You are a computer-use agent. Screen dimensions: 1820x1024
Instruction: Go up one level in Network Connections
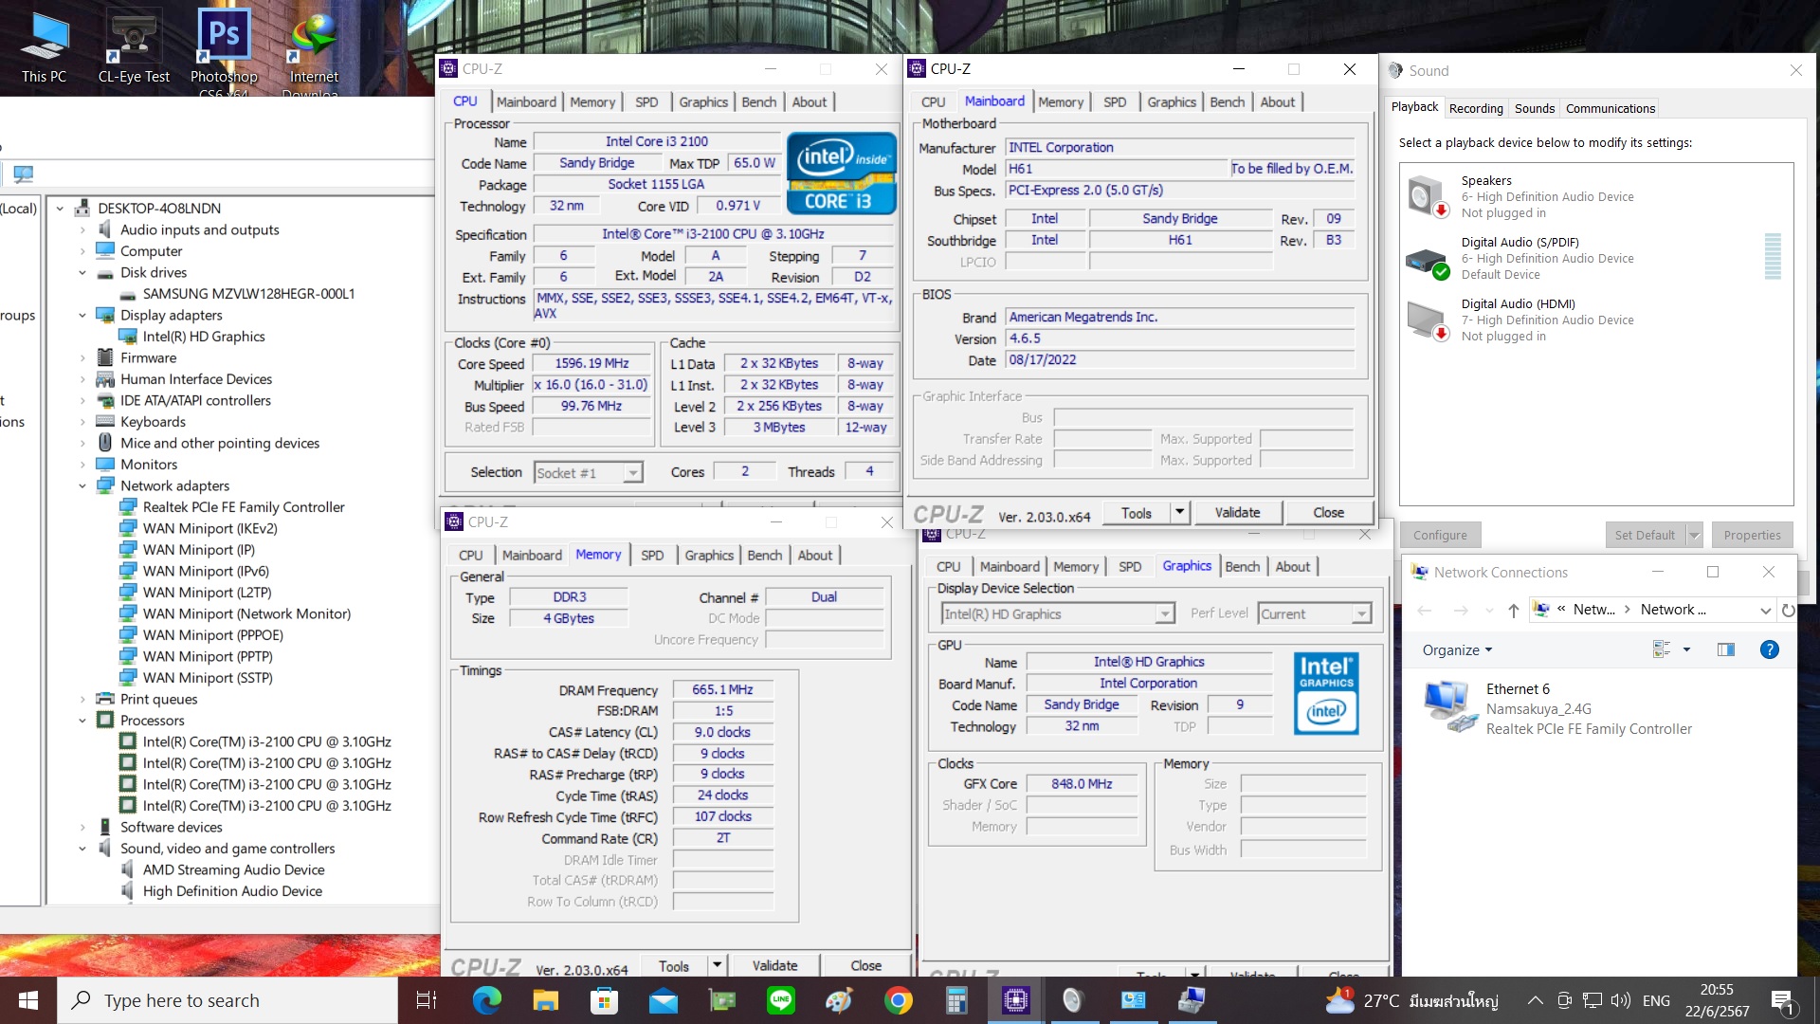(1513, 611)
